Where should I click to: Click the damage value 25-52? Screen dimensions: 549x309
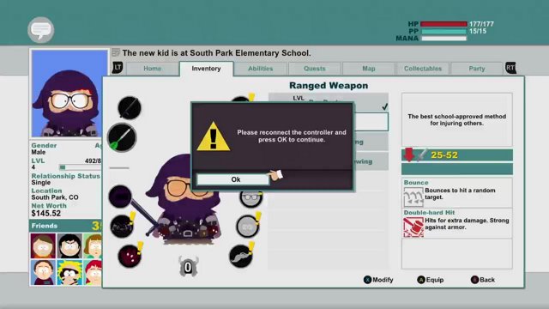tap(444, 154)
